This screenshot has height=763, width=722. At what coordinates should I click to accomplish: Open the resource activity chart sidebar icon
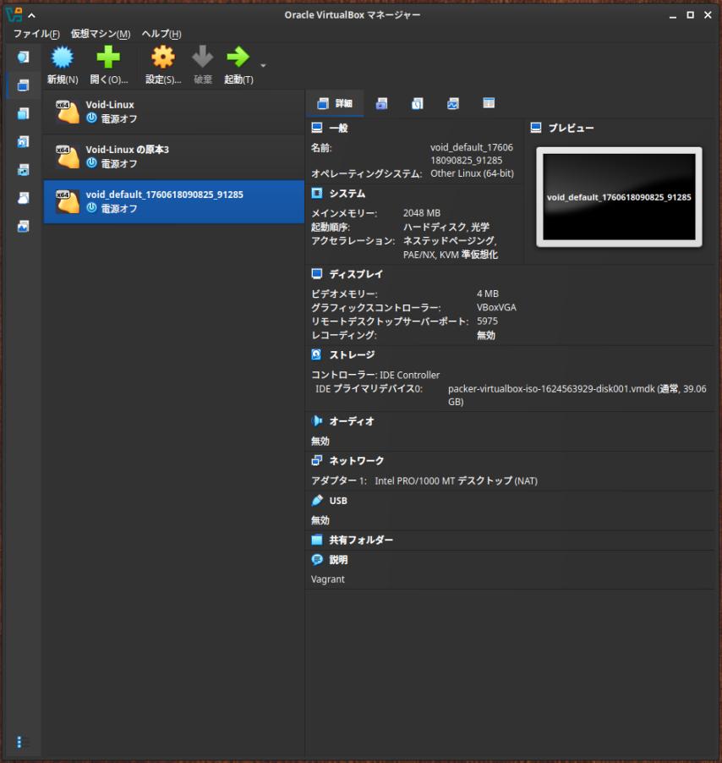pos(23,226)
